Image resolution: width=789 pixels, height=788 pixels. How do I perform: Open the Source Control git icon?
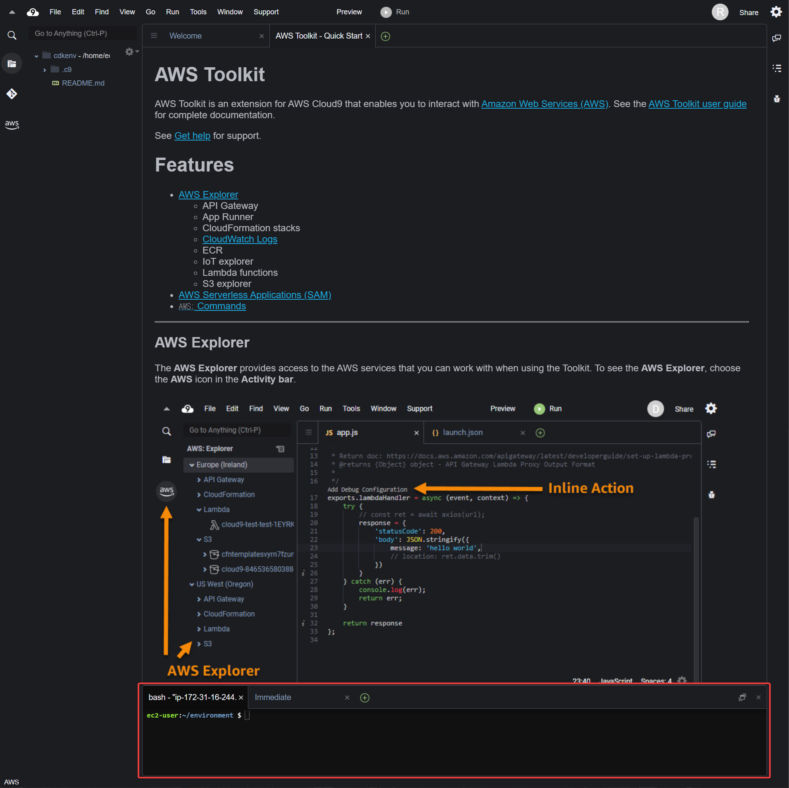pyautogui.click(x=12, y=94)
